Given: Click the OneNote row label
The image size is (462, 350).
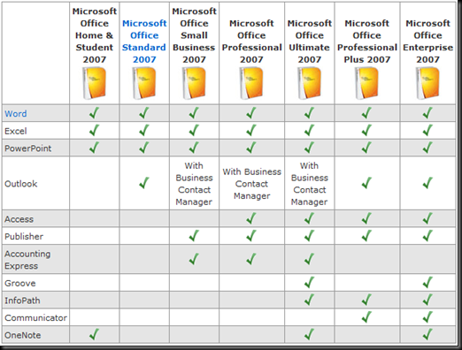Looking at the screenshot, I should click(x=23, y=335).
